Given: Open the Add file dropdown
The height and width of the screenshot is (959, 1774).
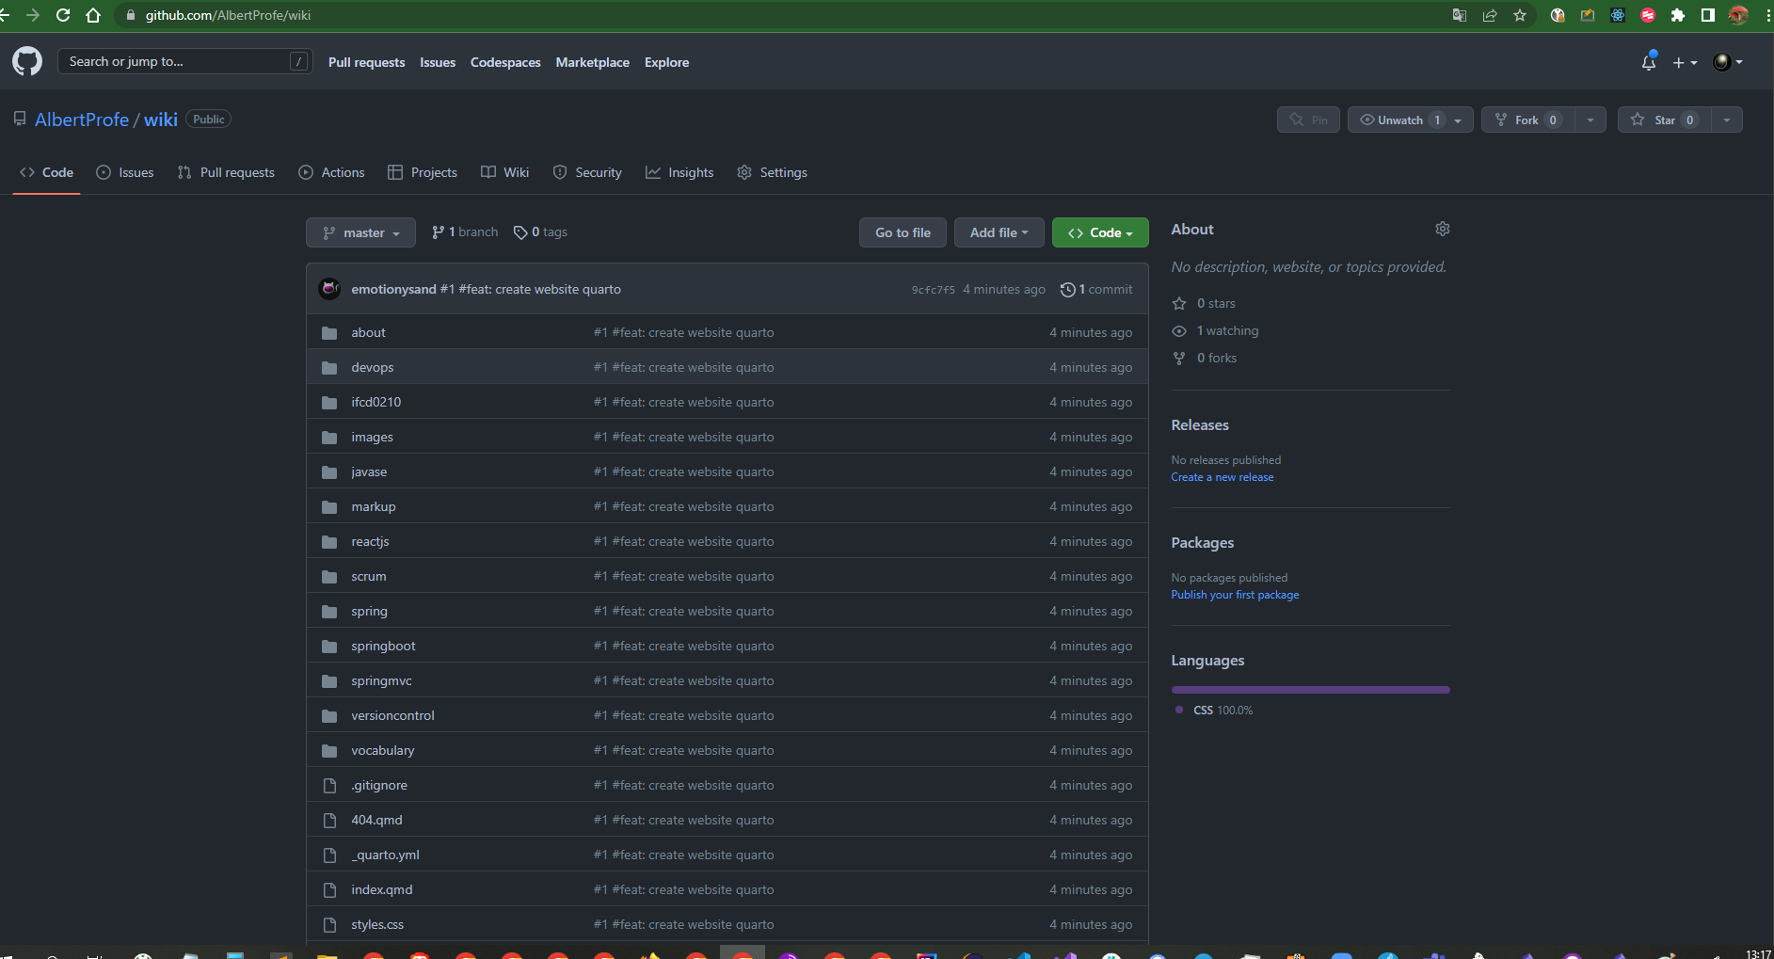Looking at the screenshot, I should coord(999,232).
